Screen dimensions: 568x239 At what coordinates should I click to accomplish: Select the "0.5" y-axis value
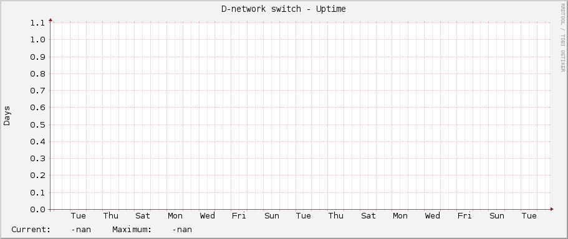[x=37, y=124]
